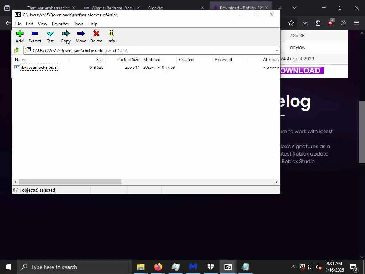Open the browser hamburger menu
This screenshot has height=274, width=365.
click(x=356, y=23)
